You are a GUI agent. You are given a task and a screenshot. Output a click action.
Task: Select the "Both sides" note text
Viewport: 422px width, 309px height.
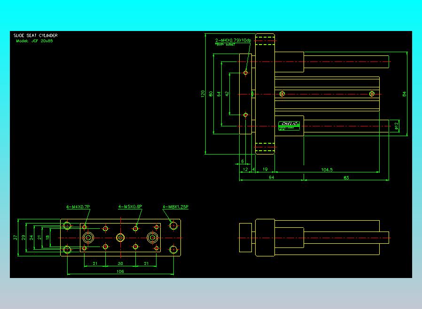coord(225,45)
